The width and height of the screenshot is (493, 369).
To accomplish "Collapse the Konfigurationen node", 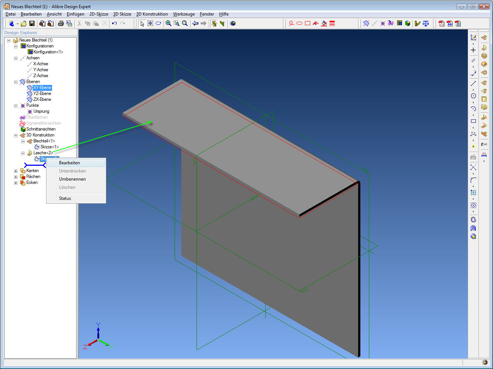I will (x=16, y=46).
